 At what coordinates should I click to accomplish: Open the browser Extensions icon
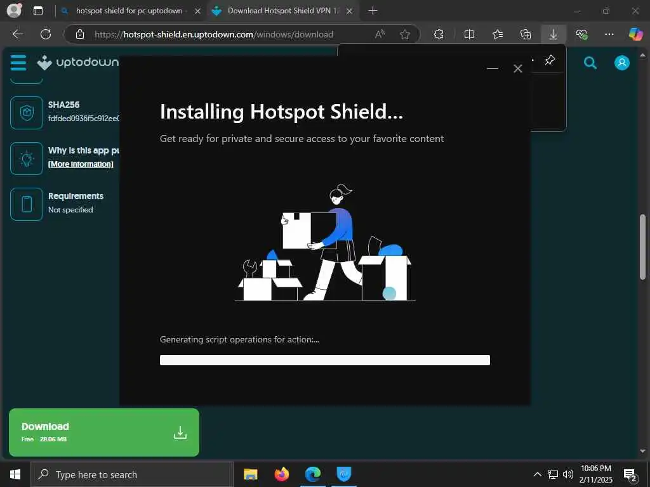pos(439,34)
